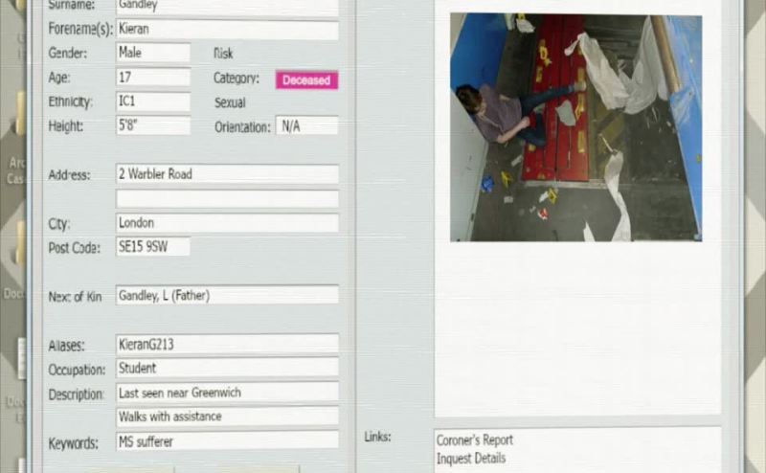This screenshot has width=766, height=473.
Task: Click the Next of Kin field
Action: coord(227,296)
